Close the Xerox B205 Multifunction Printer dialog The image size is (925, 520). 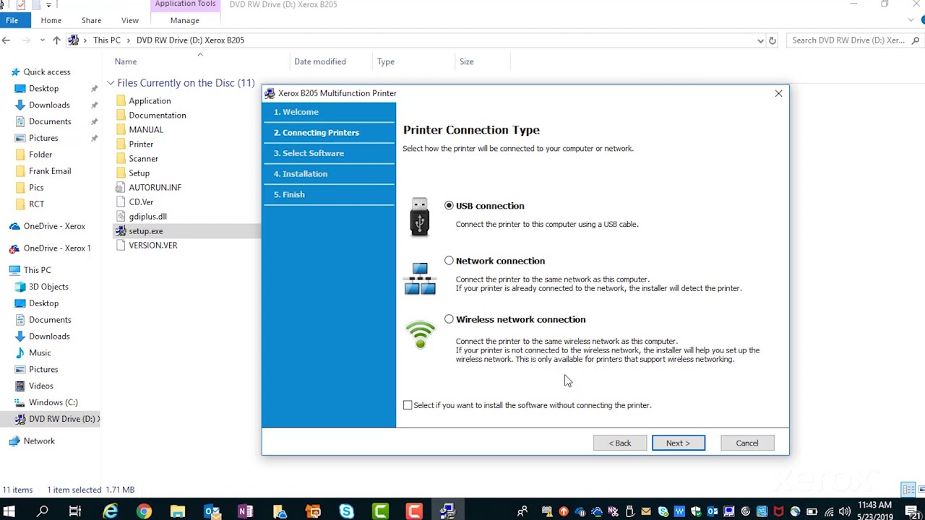click(778, 93)
